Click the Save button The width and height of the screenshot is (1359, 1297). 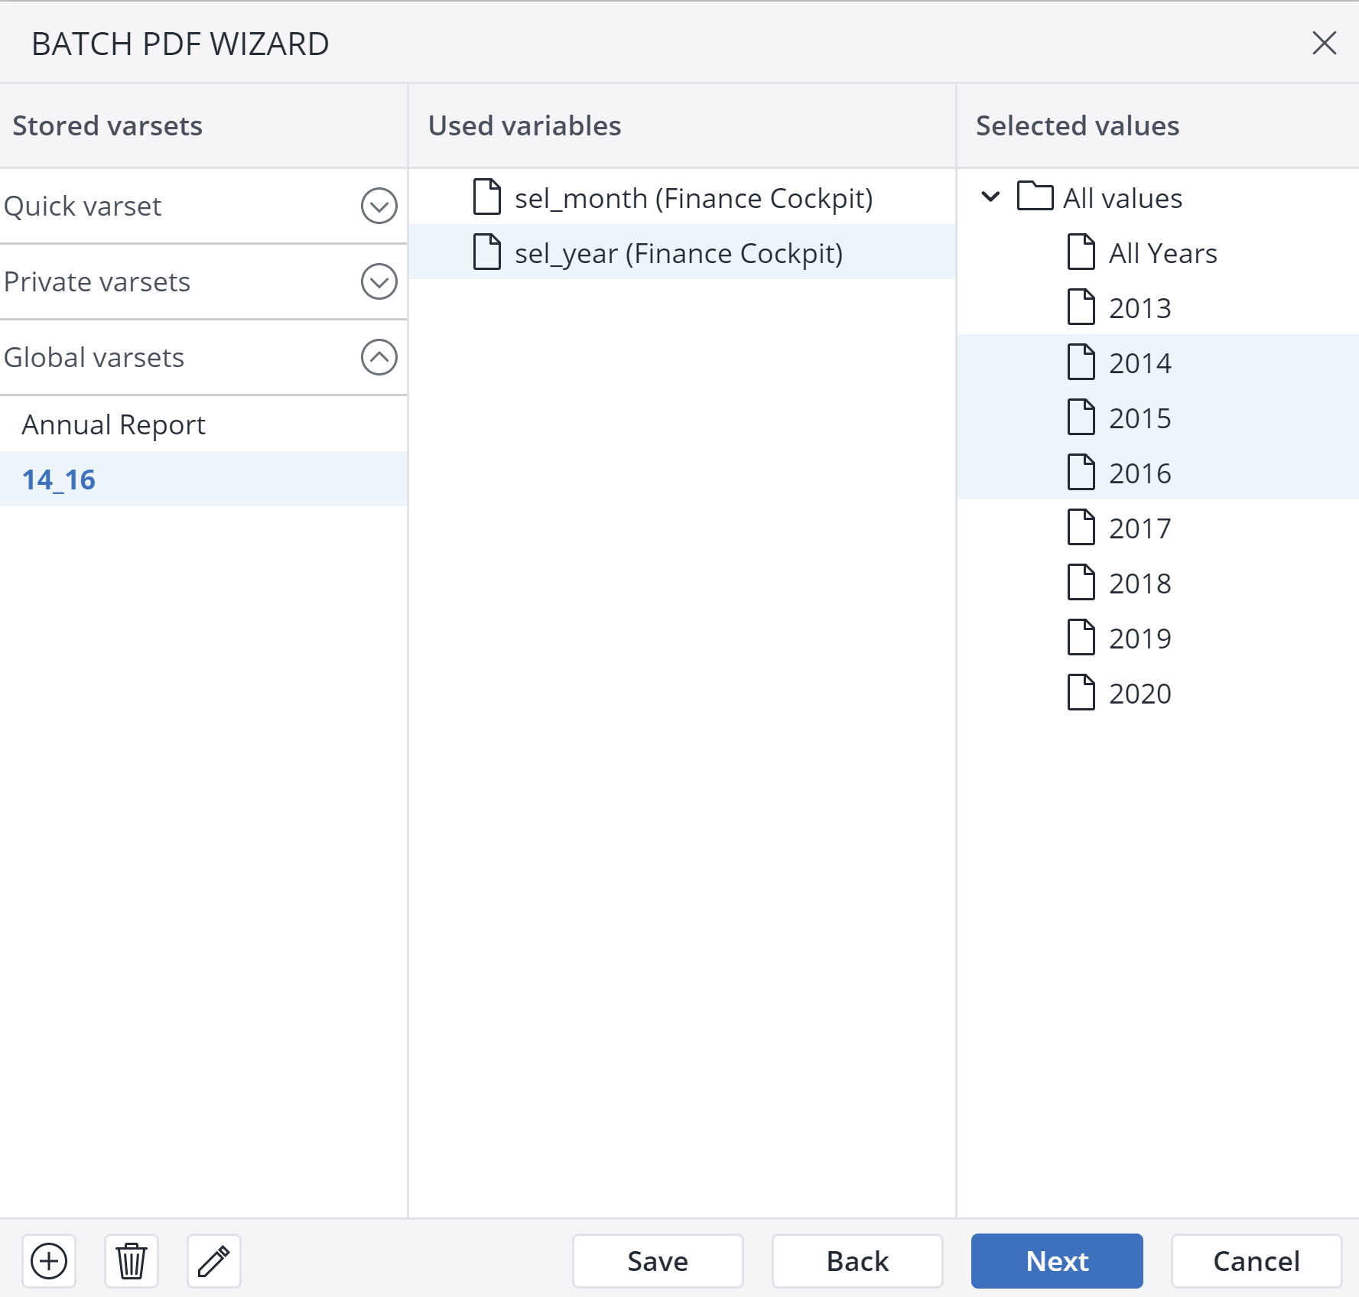click(x=657, y=1261)
